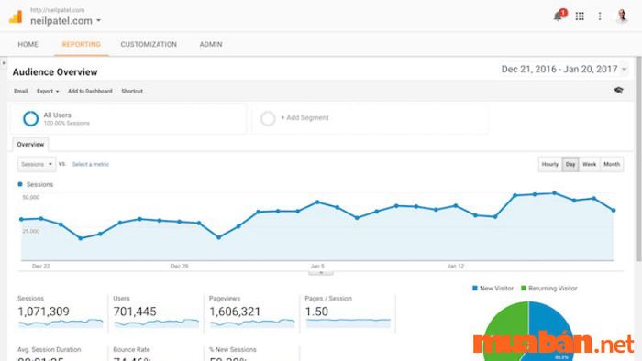
Task: Go to the Home tab
Action: pos(28,44)
